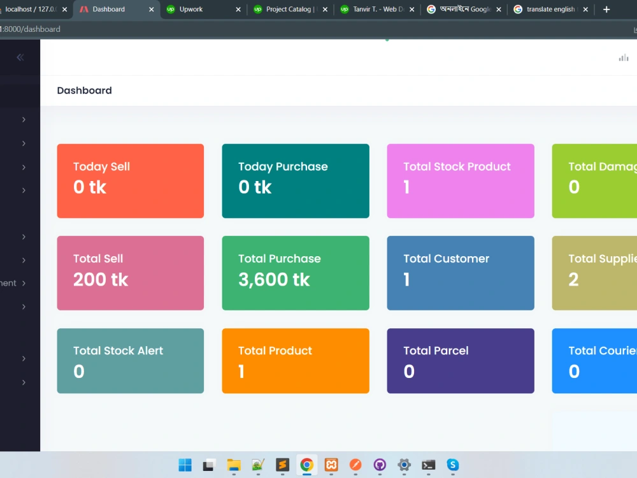The width and height of the screenshot is (637, 478).
Task: Close the Upwork tab
Action: pyautogui.click(x=238, y=10)
